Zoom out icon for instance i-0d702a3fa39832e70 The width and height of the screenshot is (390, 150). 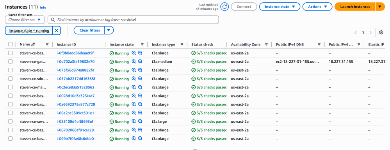(x=140, y=62)
